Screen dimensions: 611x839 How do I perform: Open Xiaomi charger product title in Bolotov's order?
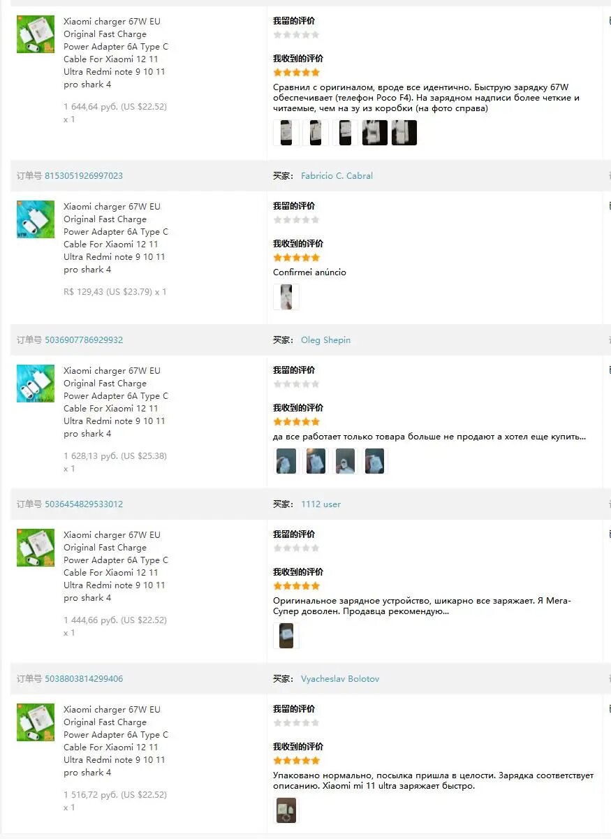[x=116, y=741]
